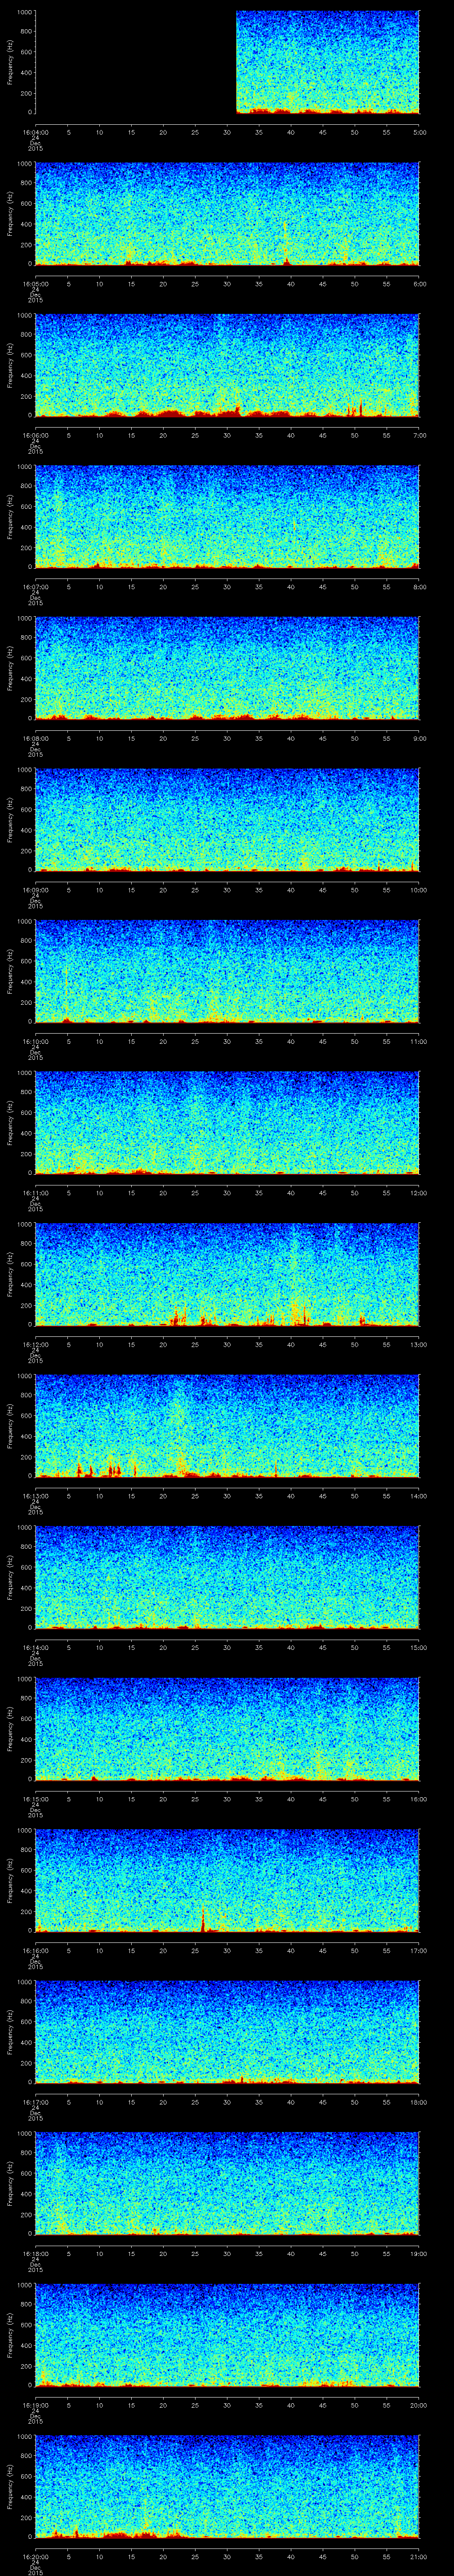Screen dimensions: 454x2576
Task: Click Frequency (Hz) axis label of 16:04:00 panel
Action: pyautogui.click(x=10, y=62)
